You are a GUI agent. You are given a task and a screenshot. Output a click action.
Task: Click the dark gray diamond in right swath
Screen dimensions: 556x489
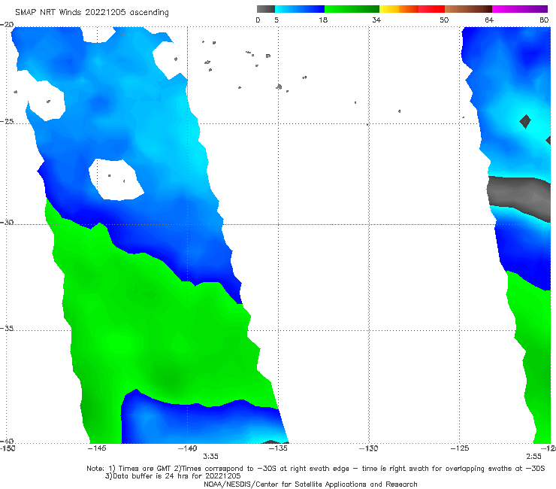(x=525, y=121)
